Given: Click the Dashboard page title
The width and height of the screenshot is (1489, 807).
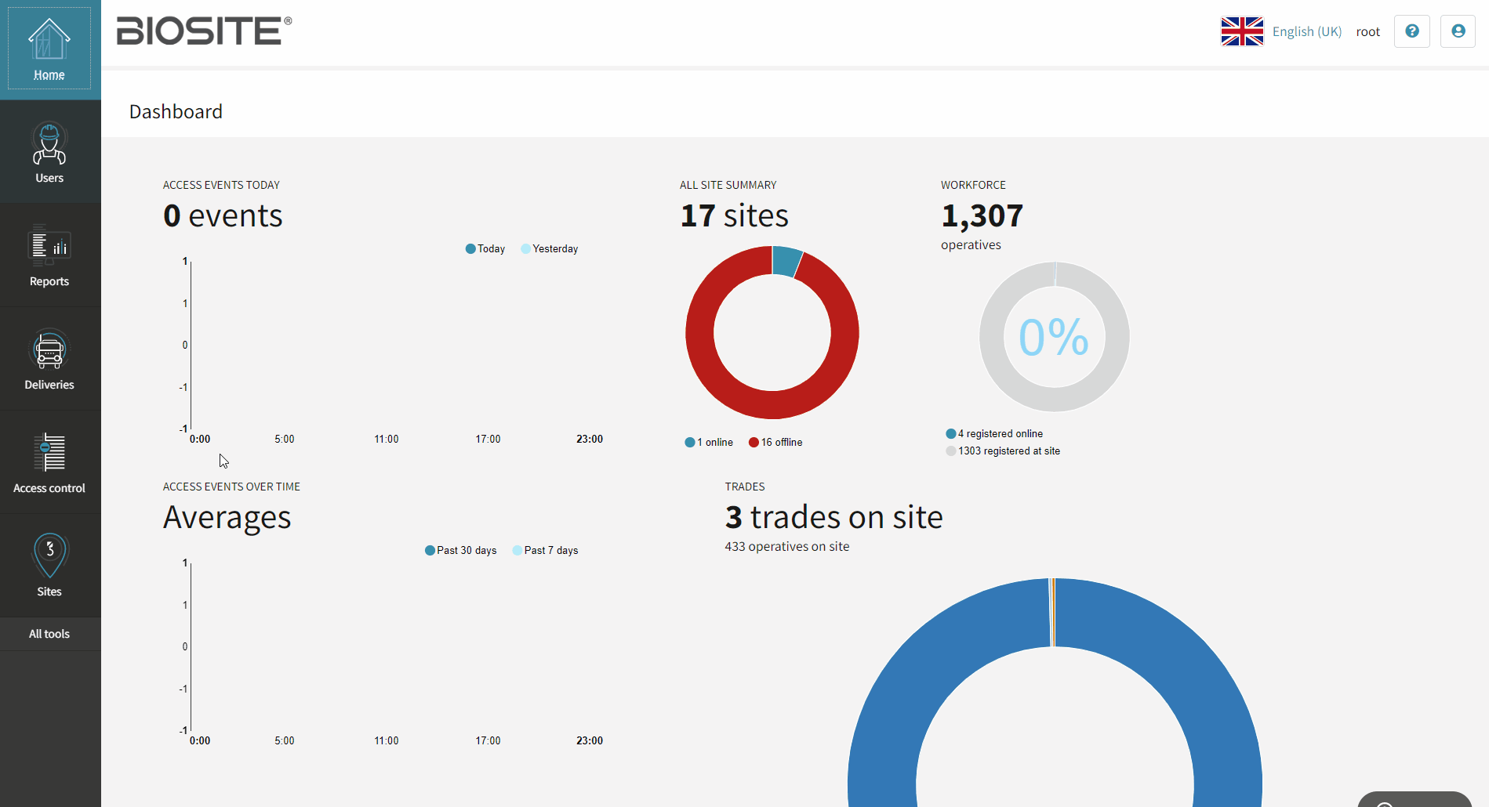Looking at the screenshot, I should 176,112.
